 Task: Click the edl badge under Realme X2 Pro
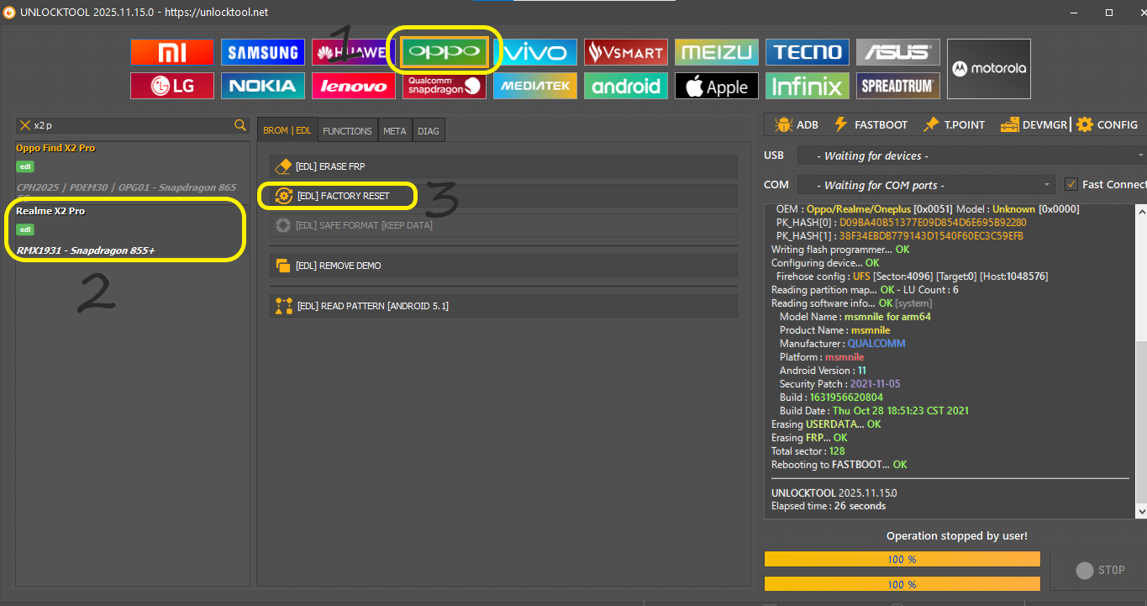(x=25, y=229)
